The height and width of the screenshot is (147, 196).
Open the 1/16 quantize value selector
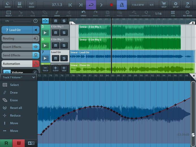click(158, 14)
